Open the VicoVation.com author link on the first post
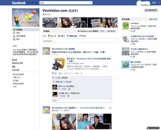 pos(63,49)
